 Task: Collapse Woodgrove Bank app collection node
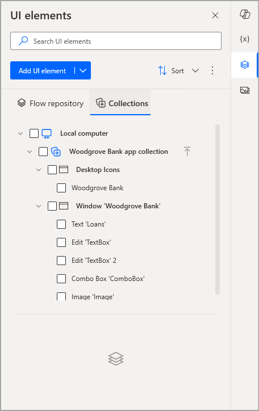coord(30,152)
